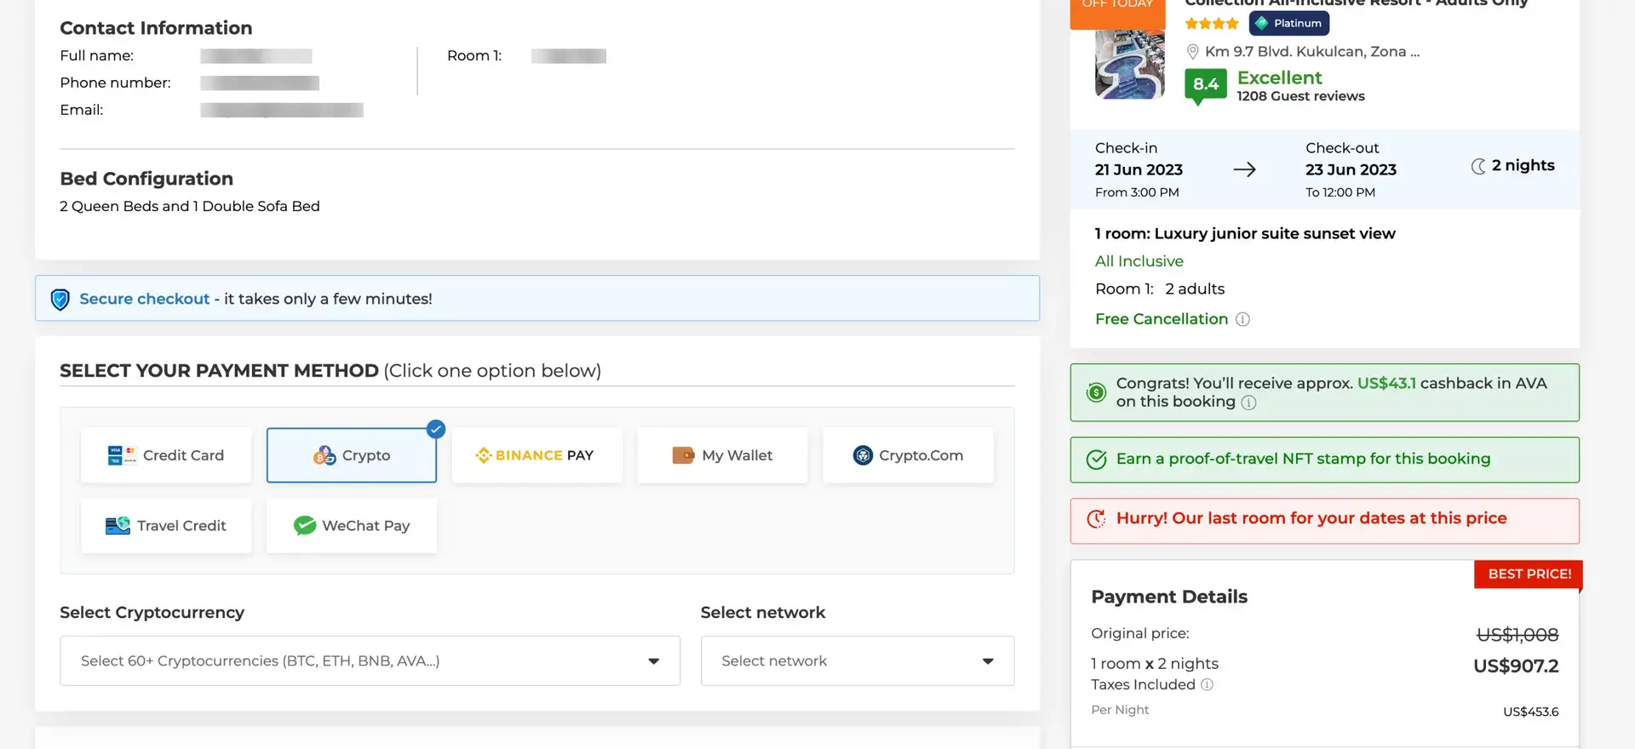The height and width of the screenshot is (749, 1635).
Task: Click the moon icon beside 2 nights
Action: pos(1478,166)
